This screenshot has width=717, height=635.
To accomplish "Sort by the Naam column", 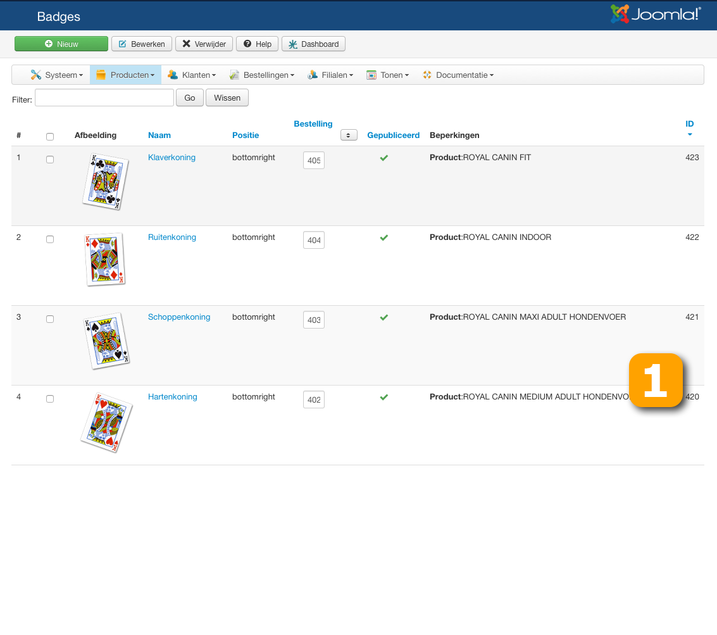I will pyautogui.click(x=159, y=135).
